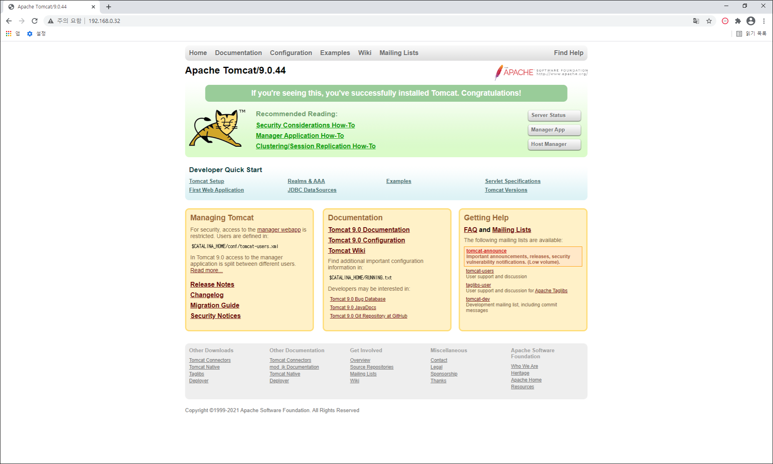Open Security Considerations How-To link
This screenshot has width=773, height=464.
pos(305,125)
